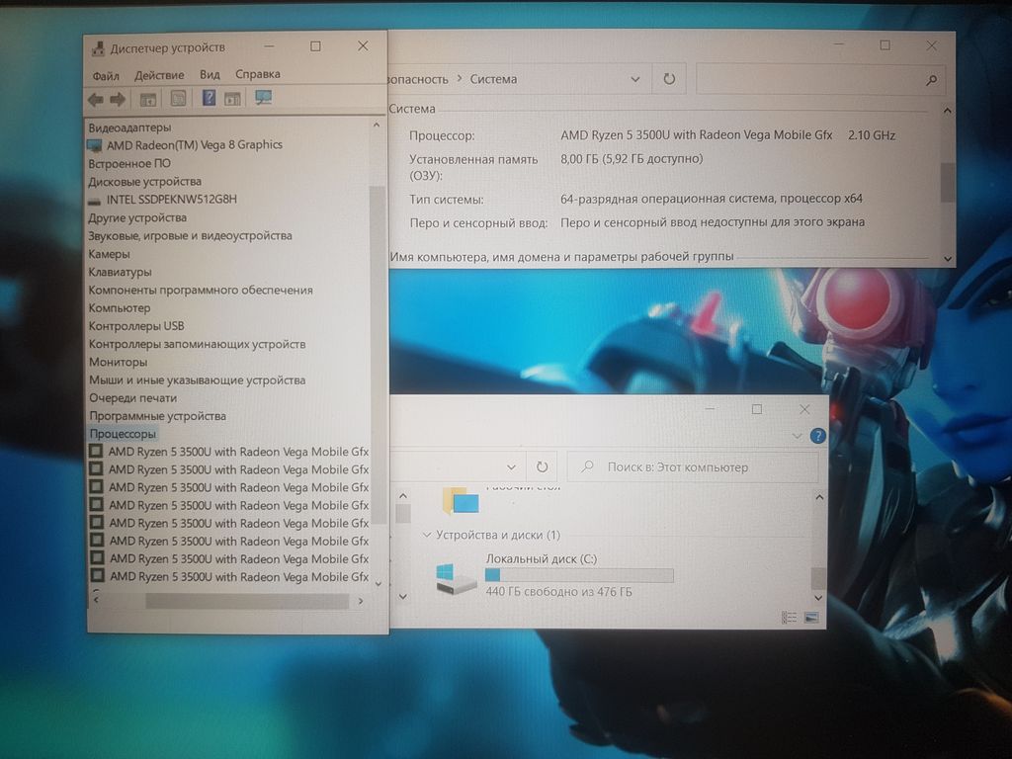1012x759 pixels.
Task: Switch Explorer to large icons view
Action: [812, 618]
